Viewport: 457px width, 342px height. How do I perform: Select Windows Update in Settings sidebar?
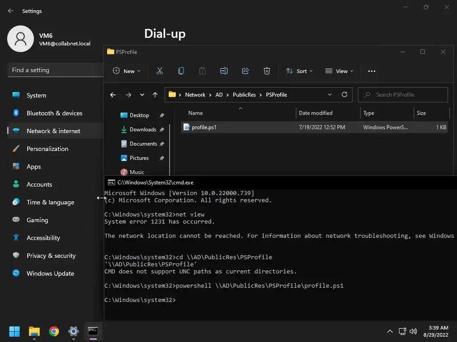click(x=50, y=273)
